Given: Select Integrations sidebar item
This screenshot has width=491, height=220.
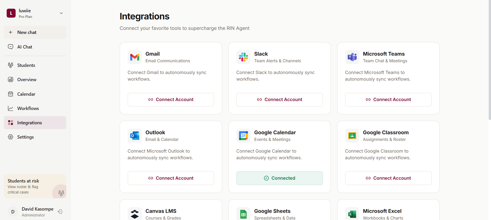Looking at the screenshot, I should (x=35, y=123).
